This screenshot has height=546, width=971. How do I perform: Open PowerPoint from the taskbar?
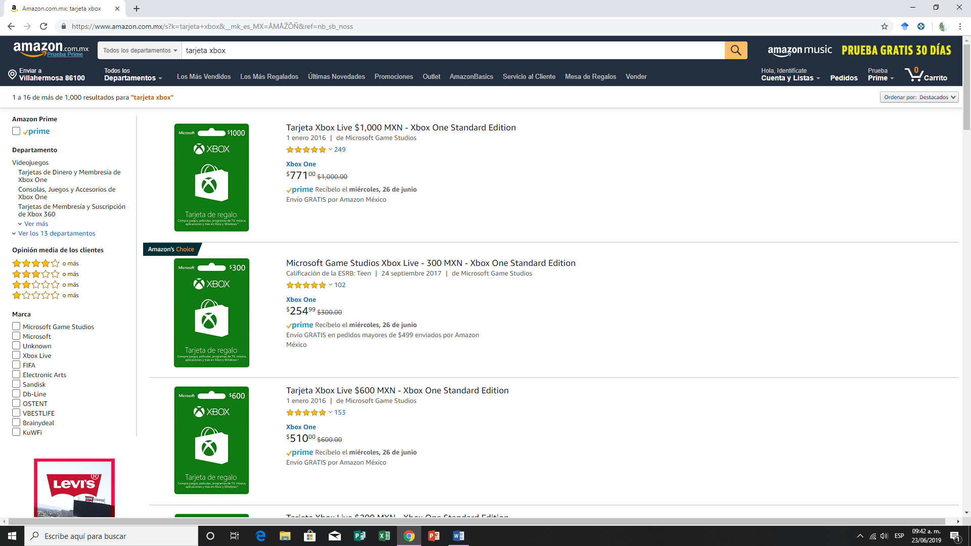[434, 536]
